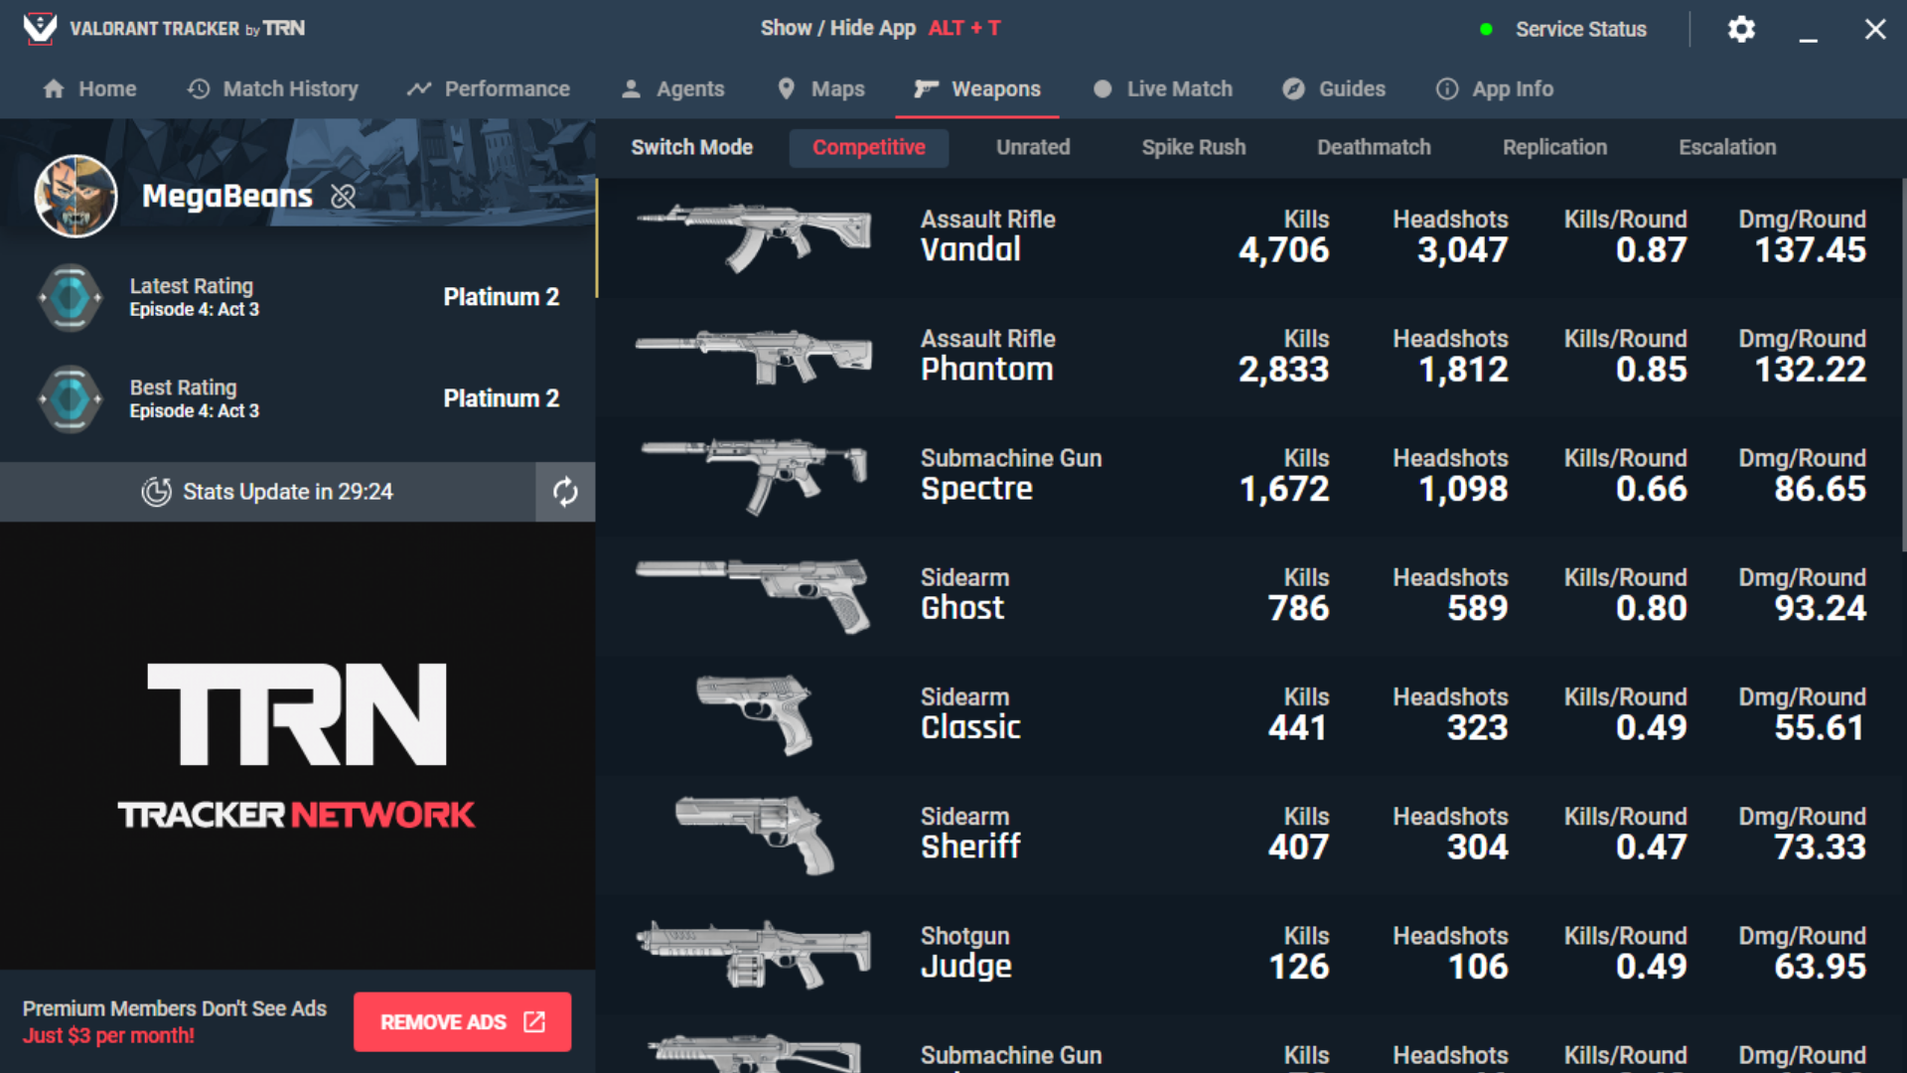Screen dimensions: 1907x1073
Task: Select the Unrated stats mode
Action: 1033,147
